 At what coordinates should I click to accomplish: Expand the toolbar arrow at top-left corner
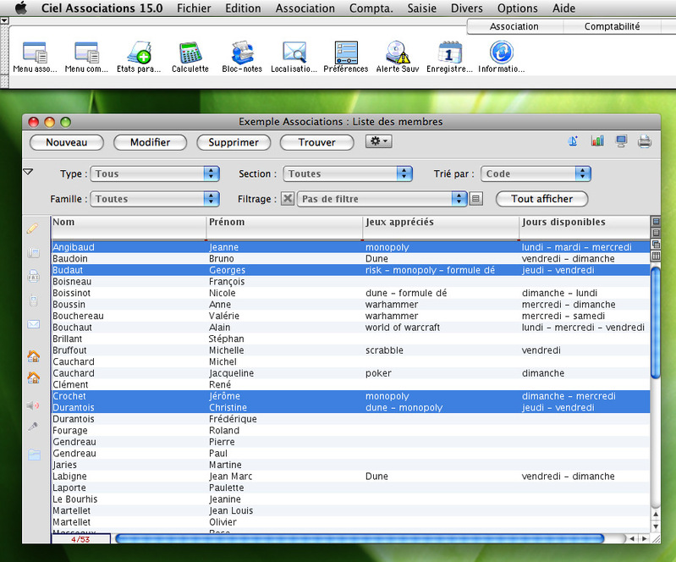click(4, 20)
